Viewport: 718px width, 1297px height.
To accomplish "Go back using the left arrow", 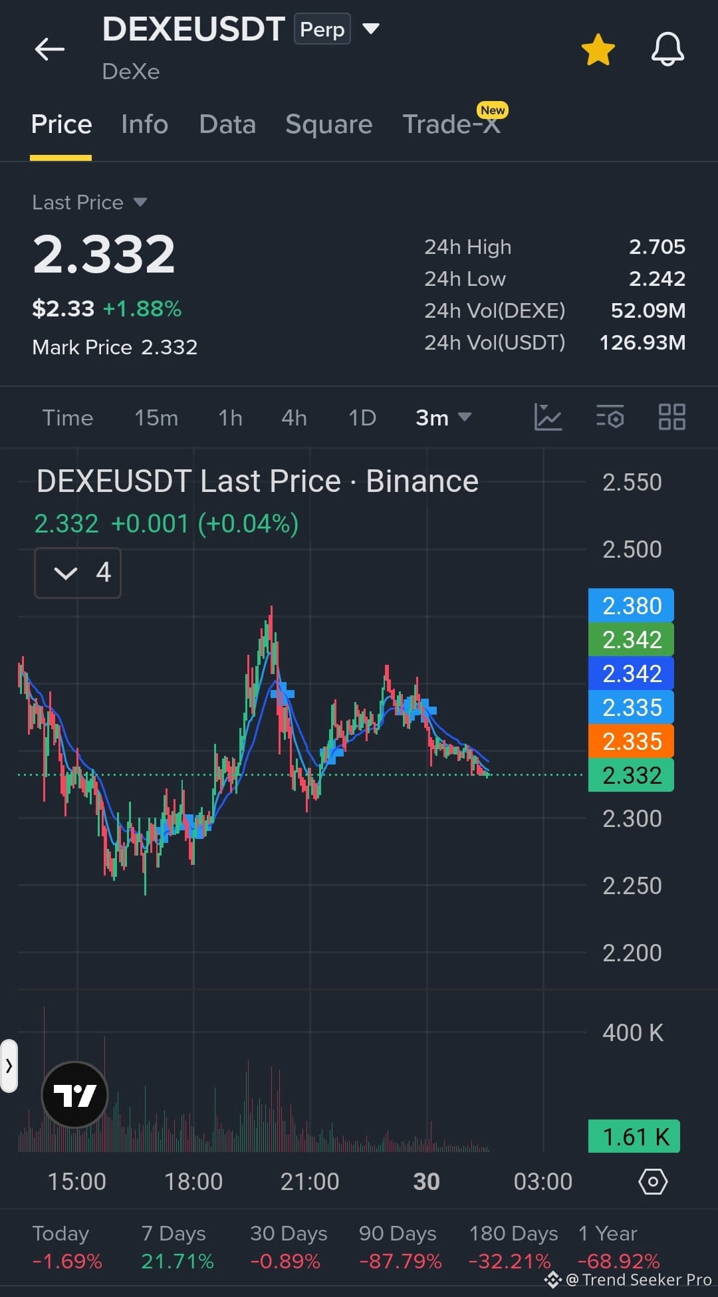I will [50, 49].
